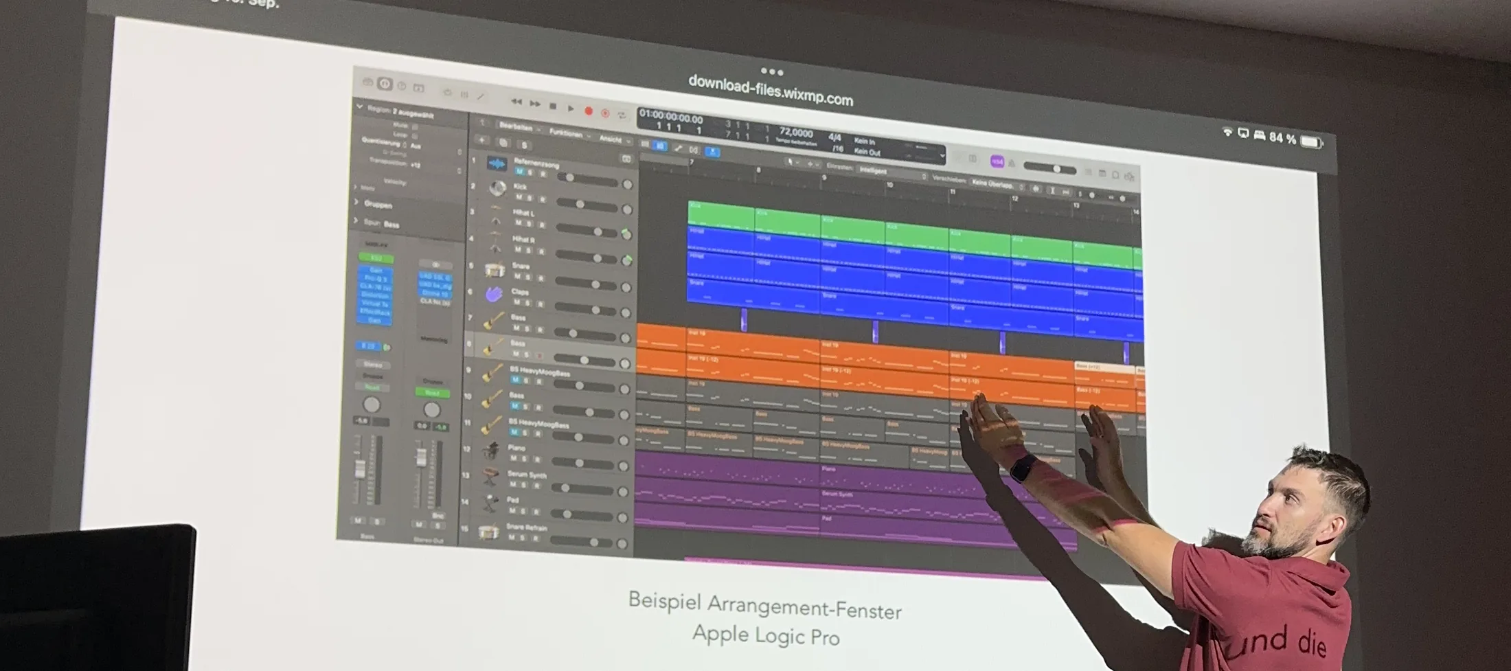Click the Referenzsong audio waveform track icon
The width and height of the screenshot is (1511, 671).
click(497, 163)
